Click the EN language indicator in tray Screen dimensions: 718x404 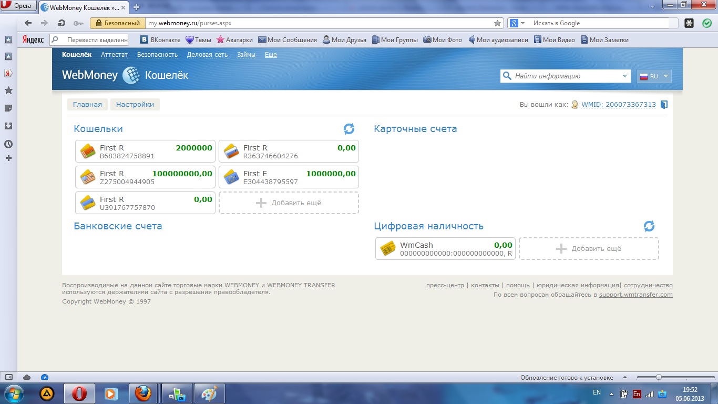pyautogui.click(x=597, y=392)
